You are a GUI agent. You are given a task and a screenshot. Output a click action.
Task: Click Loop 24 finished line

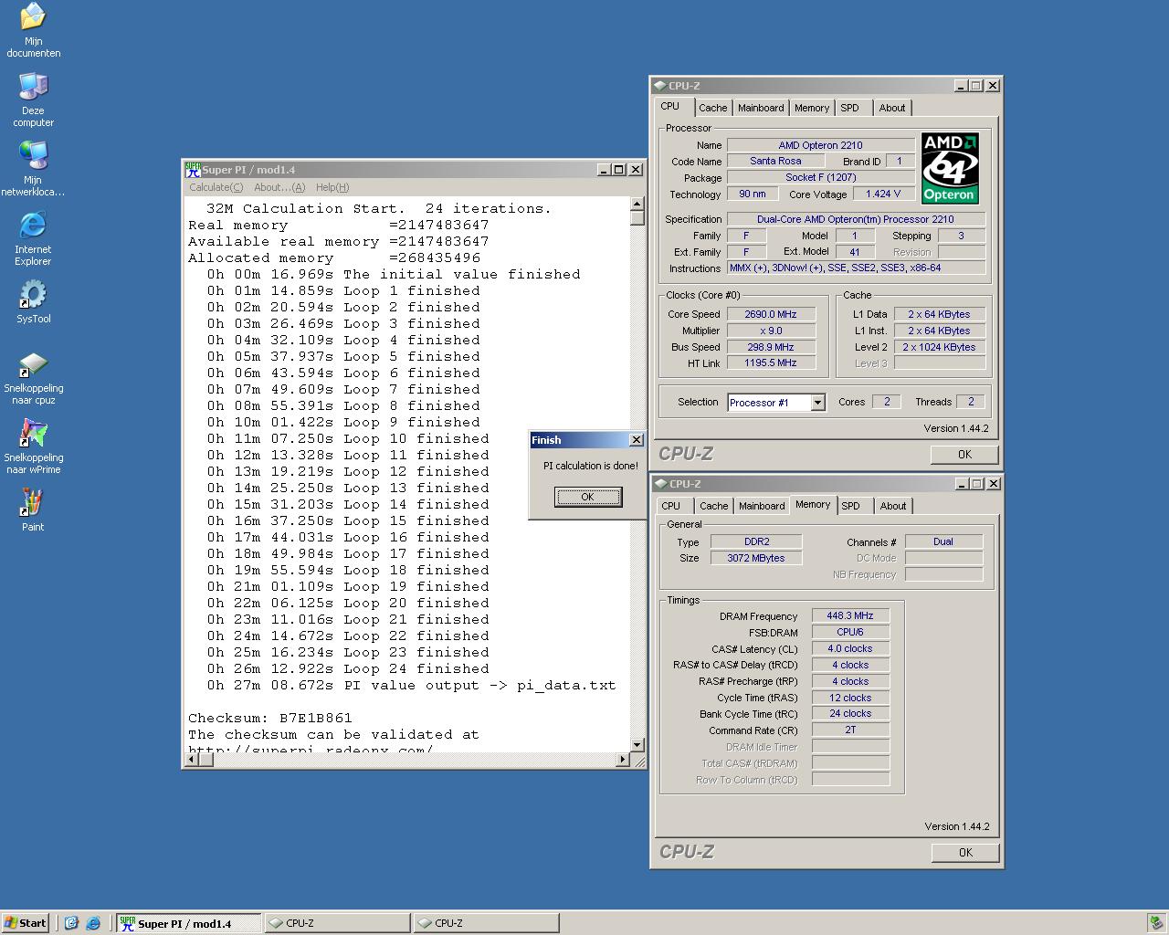tap(347, 669)
